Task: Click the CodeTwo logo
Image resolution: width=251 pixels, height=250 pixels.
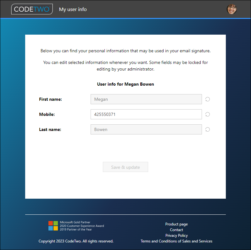Action: 32,9
